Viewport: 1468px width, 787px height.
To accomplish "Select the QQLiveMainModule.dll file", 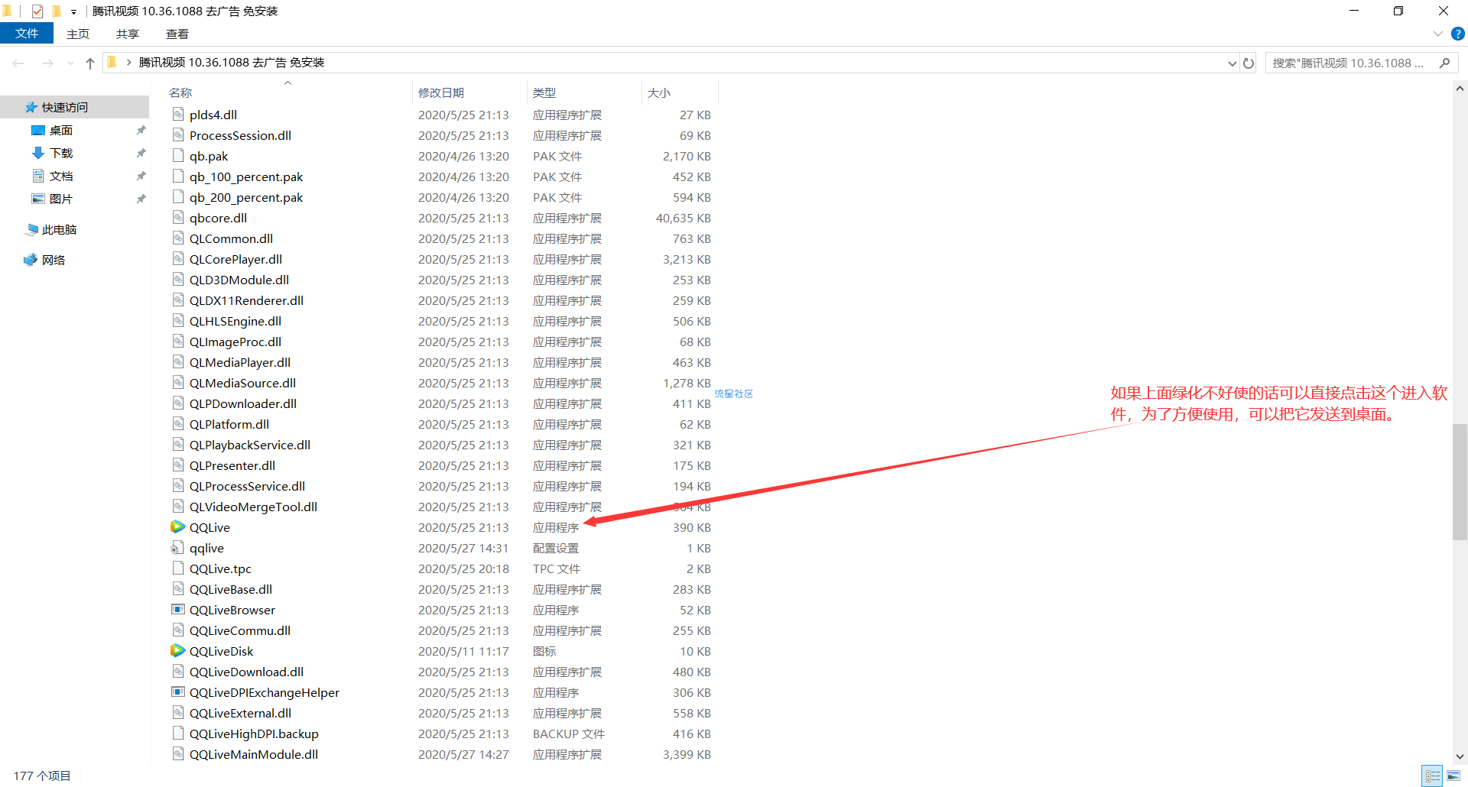I will (x=254, y=755).
